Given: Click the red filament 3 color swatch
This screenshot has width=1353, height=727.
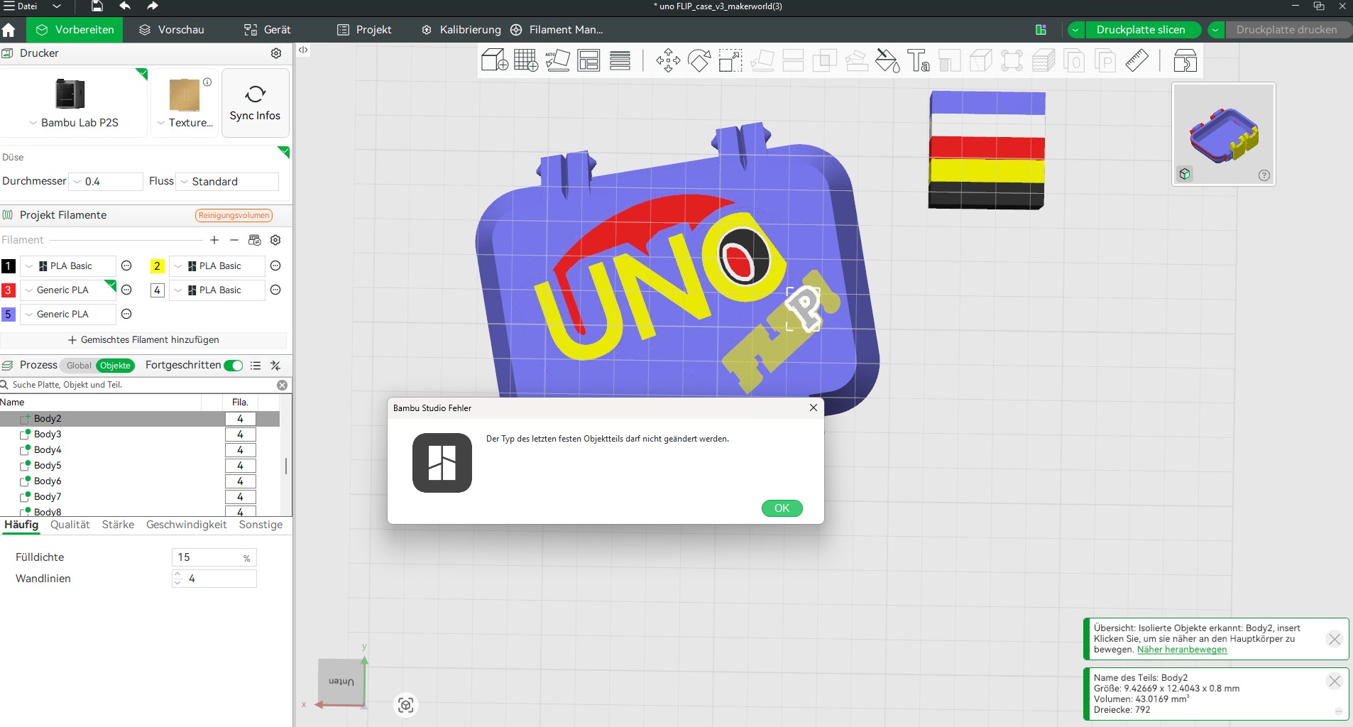Looking at the screenshot, I should pos(9,290).
